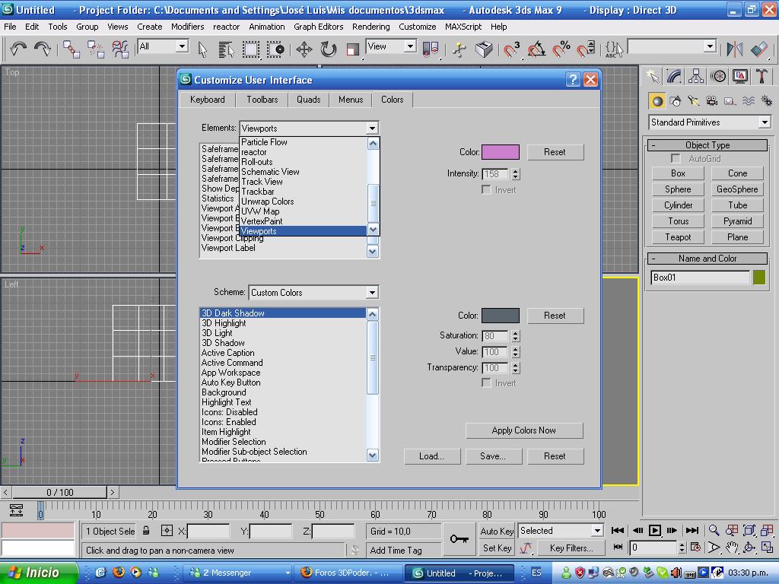Click the Save... button

click(493, 456)
